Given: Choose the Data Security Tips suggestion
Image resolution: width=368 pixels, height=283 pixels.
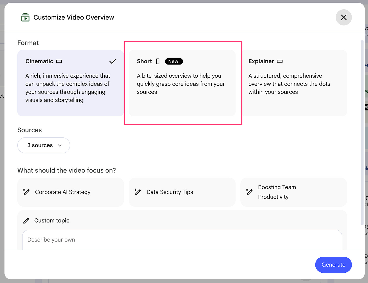Looking at the screenshot, I should [x=182, y=192].
